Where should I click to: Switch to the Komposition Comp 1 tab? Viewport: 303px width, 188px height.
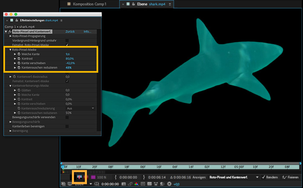[x=89, y=4]
